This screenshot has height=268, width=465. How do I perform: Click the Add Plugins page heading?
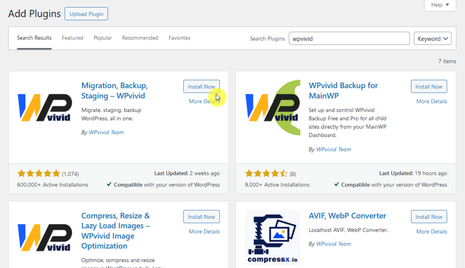pyautogui.click(x=35, y=14)
